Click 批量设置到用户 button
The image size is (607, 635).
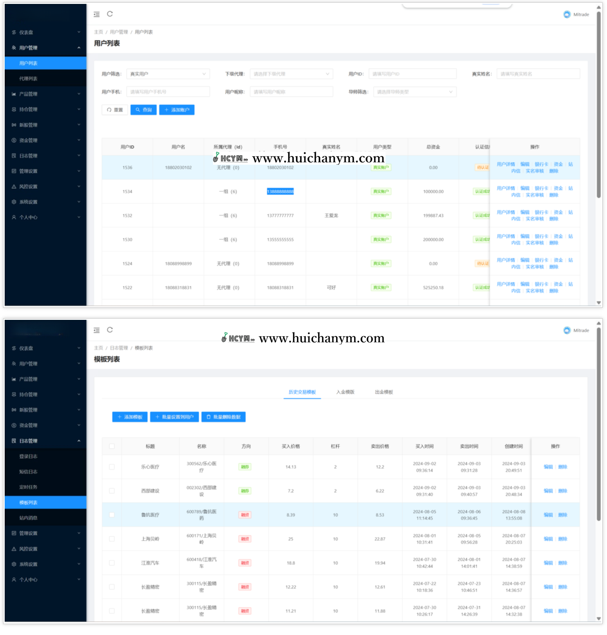(x=175, y=417)
